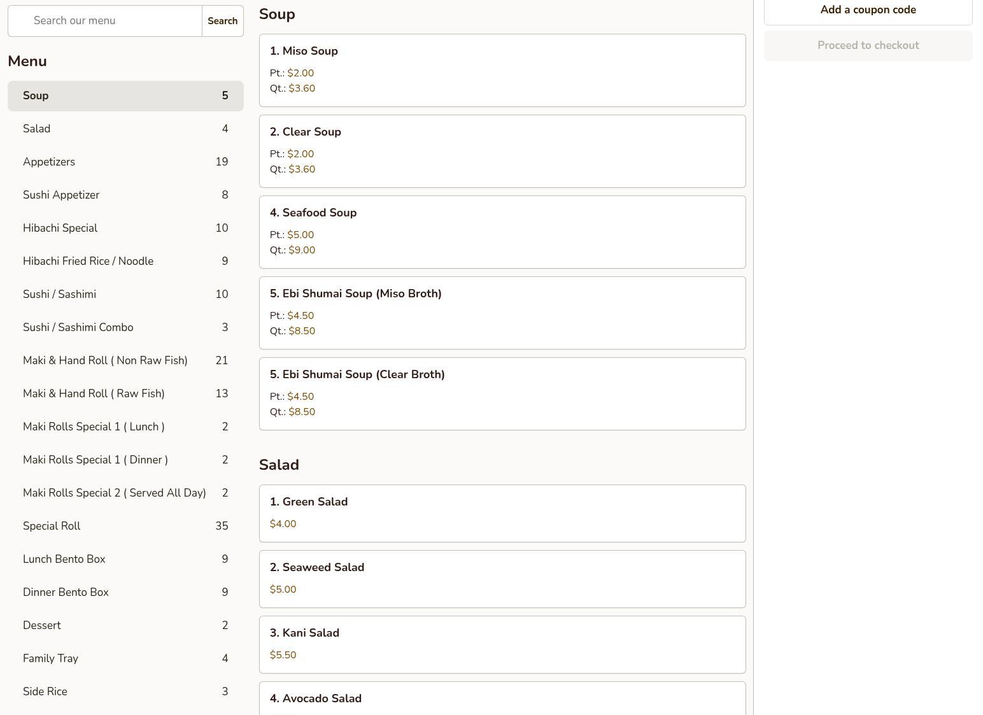This screenshot has height=715, width=983.
Task: Open the 2. Seaweed Salad item
Action: click(502, 579)
